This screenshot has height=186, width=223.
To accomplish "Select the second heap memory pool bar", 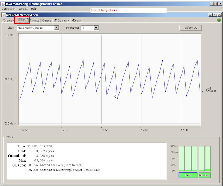I will 188,159.
